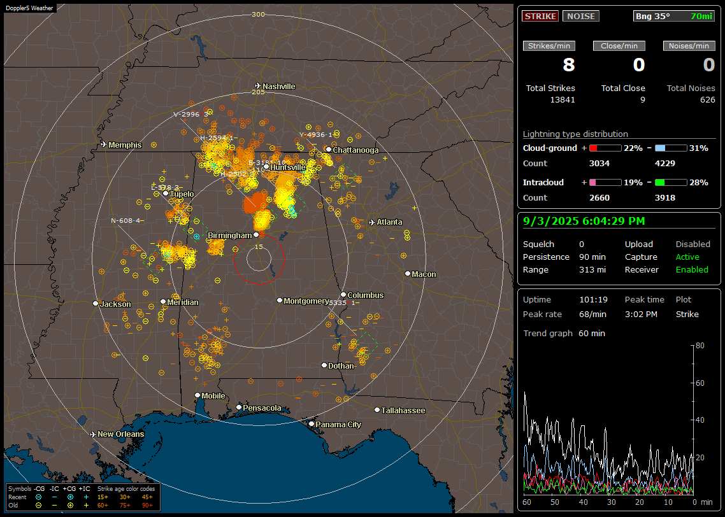Screen dimensions: 725x517
Task: Click the Tallahassee city dot
Action: [x=377, y=410]
